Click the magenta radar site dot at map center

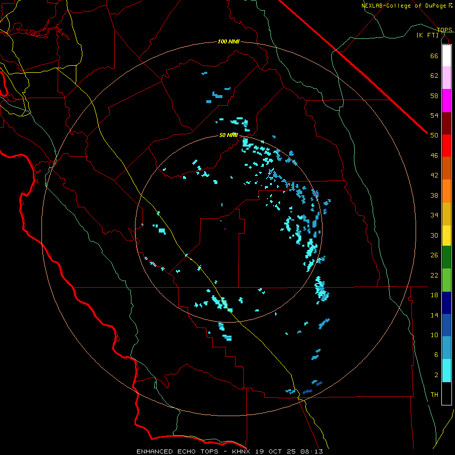point(225,229)
